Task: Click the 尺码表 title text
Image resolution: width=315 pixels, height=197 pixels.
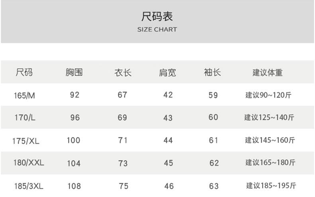Action: point(157,17)
